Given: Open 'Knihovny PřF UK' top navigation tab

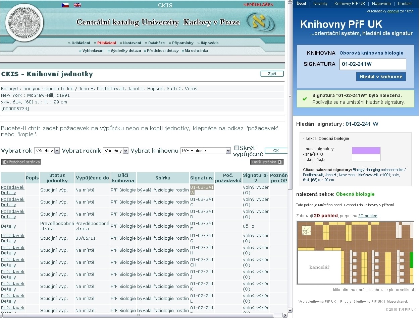Looking at the screenshot, I should coord(350,4).
